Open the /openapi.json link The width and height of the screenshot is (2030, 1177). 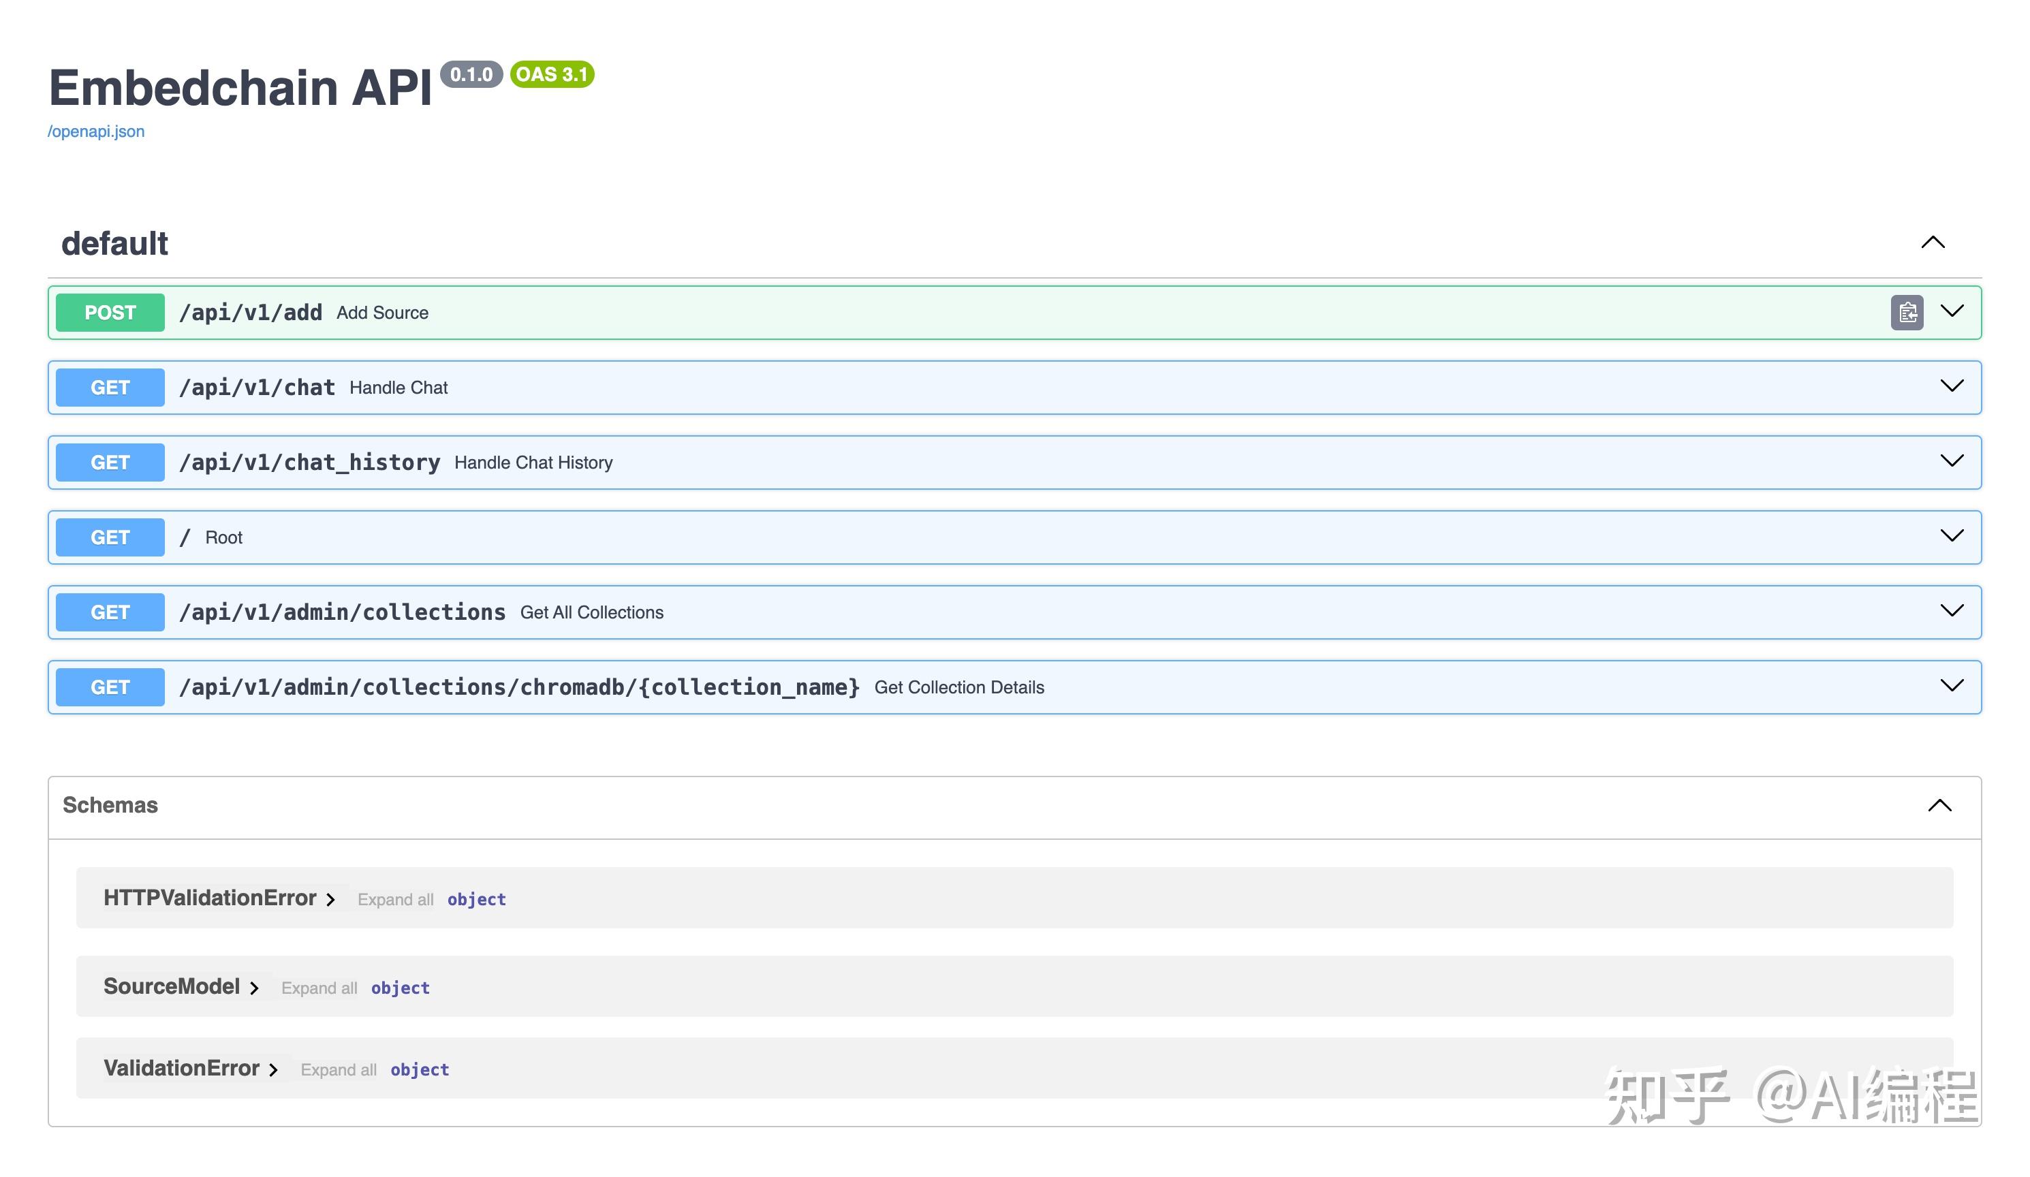click(x=96, y=131)
